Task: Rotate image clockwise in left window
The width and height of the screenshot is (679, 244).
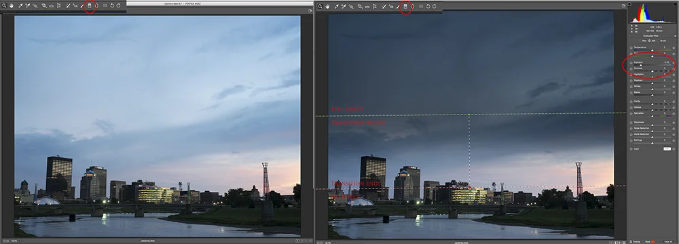Action: click(x=119, y=5)
